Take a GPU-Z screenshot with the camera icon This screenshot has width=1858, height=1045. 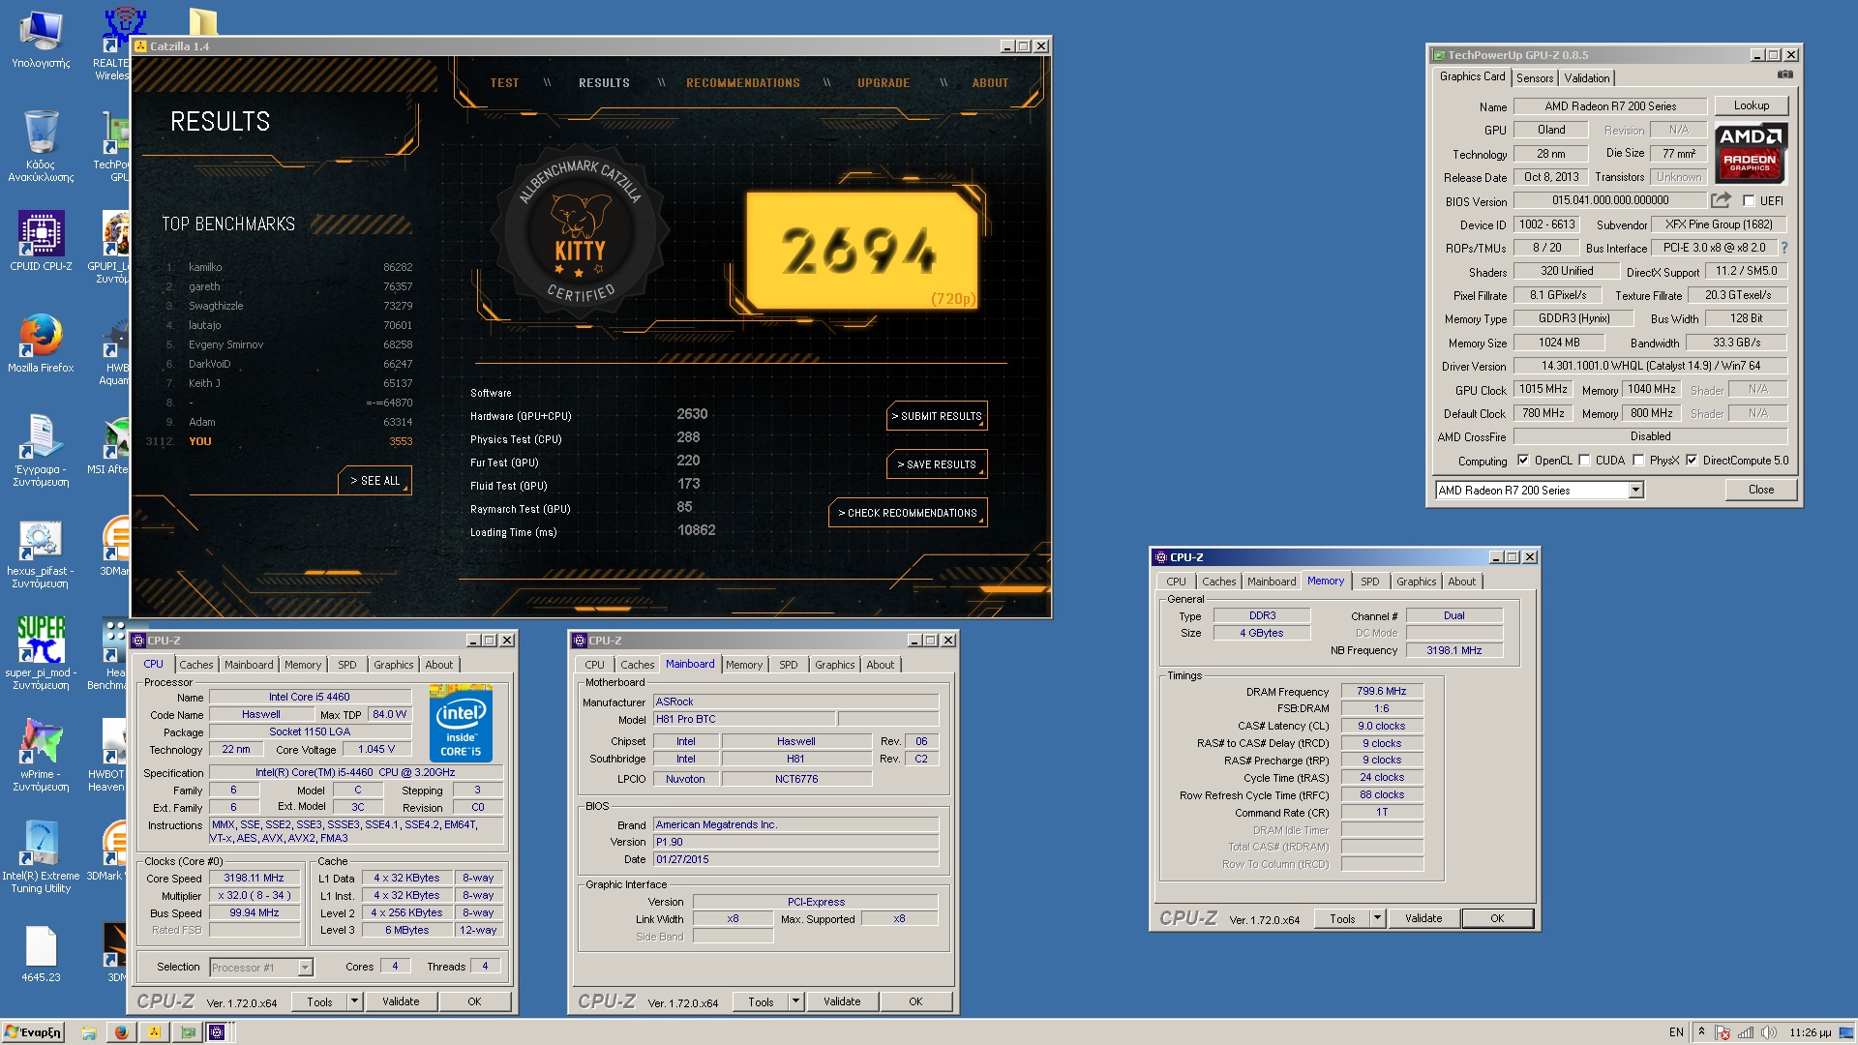(1784, 75)
